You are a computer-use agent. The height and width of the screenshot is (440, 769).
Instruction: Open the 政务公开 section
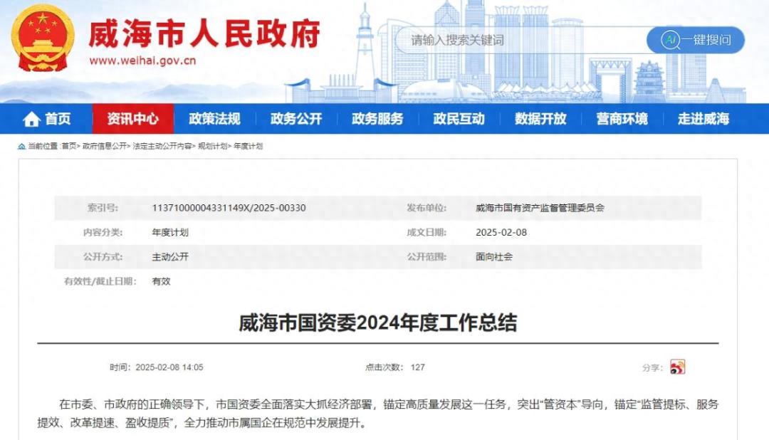click(295, 118)
